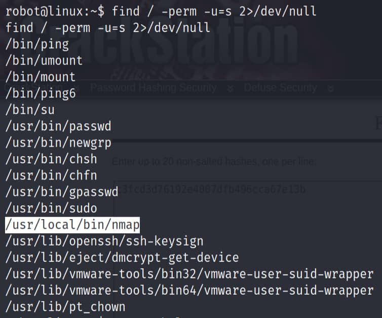Click the bin64 vmware-user-suid-wrapper path

(189, 290)
